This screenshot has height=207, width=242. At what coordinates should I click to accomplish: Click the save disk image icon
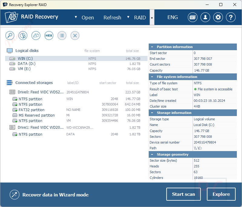[36, 36]
